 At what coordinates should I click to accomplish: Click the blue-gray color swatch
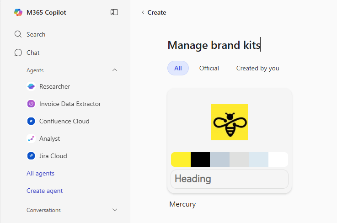coord(219,159)
